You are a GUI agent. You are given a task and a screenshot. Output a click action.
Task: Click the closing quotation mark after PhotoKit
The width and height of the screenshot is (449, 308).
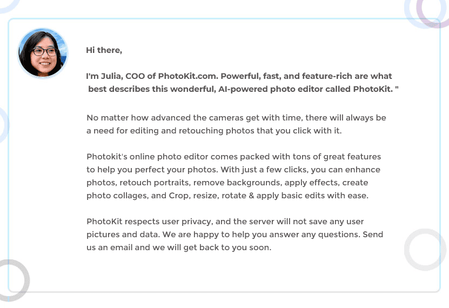point(397,89)
